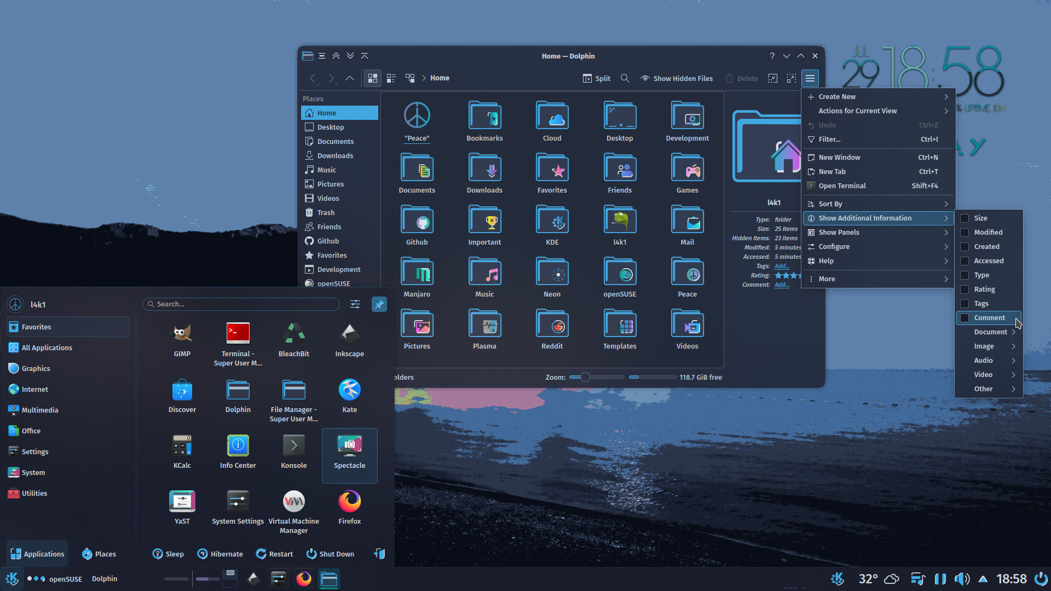
Task: Expand the Video submenu
Action: point(989,374)
